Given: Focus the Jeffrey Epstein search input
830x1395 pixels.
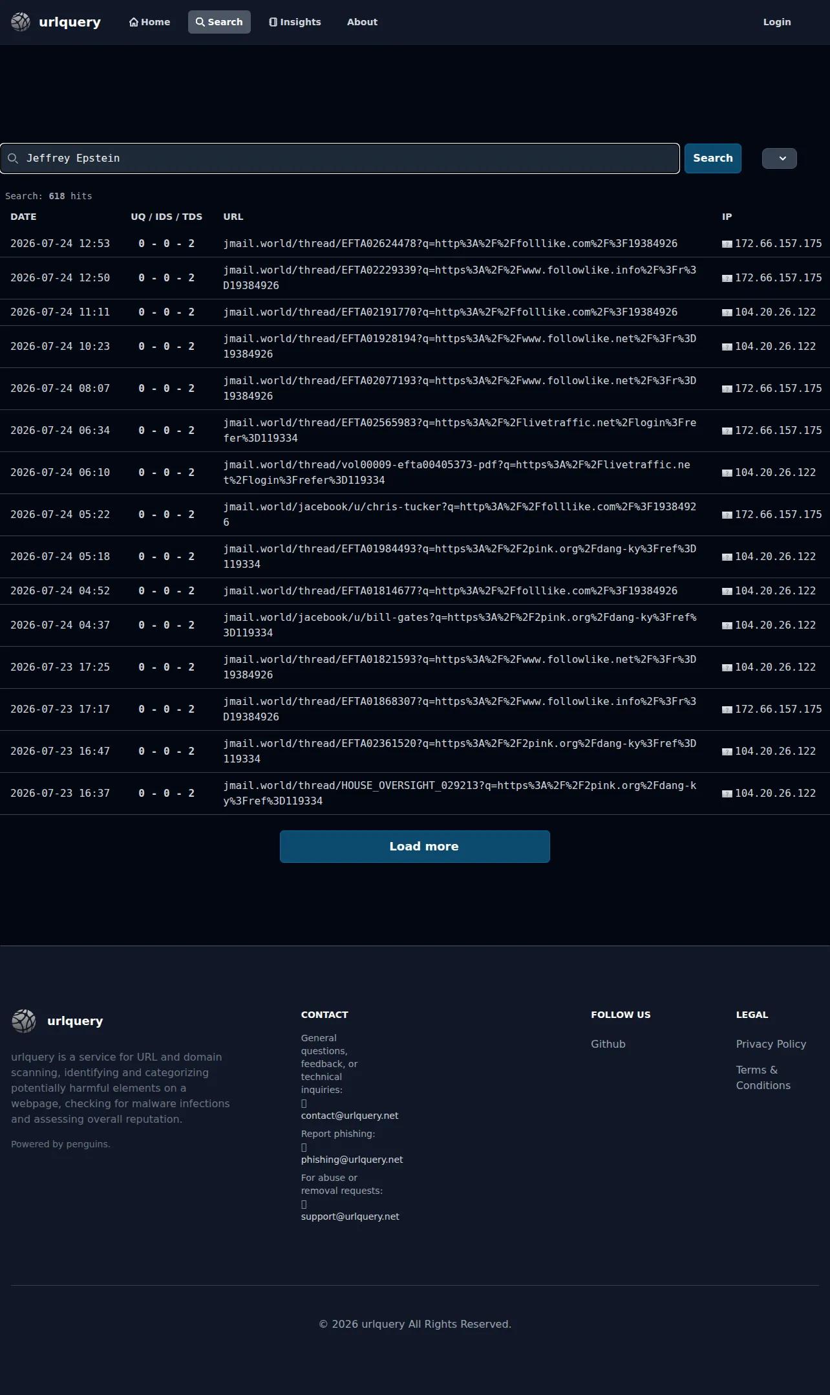Looking at the screenshot, I should (x=340, y=158).
